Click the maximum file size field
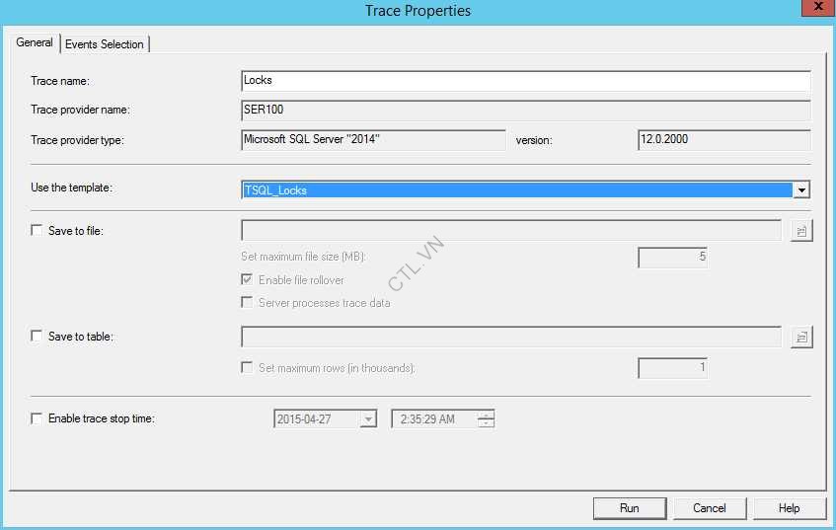The image size is (836, 530). (672, 259)
